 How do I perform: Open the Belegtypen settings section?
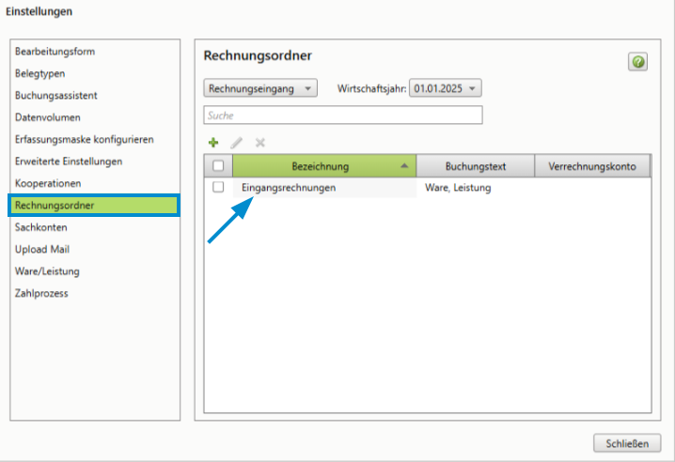click(x=40, y=73)
